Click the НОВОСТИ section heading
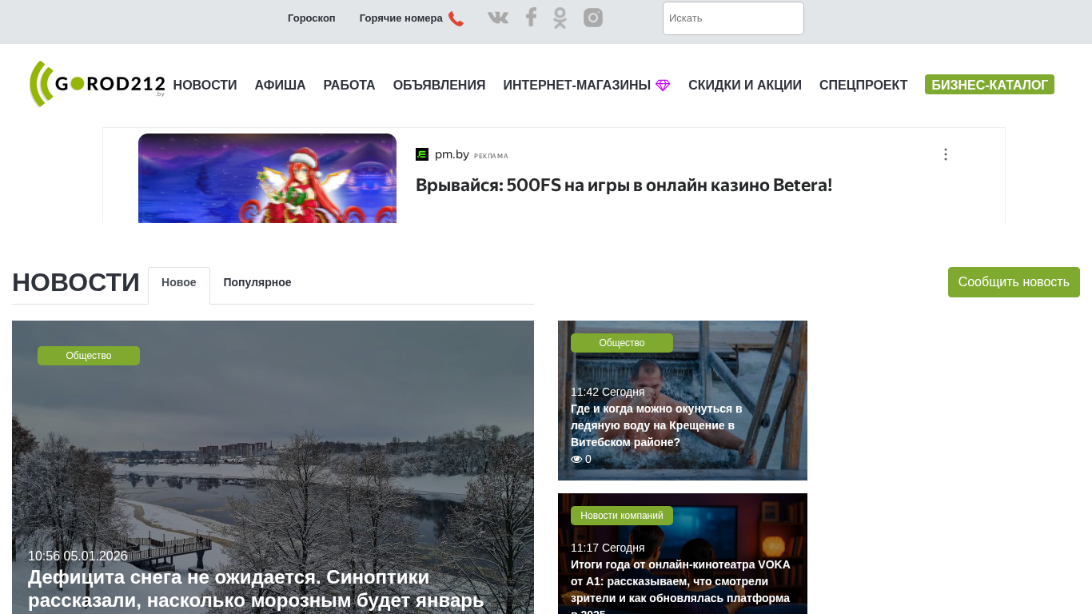The height and width of the screenshot is (614, 1092). tap(76, 283)
